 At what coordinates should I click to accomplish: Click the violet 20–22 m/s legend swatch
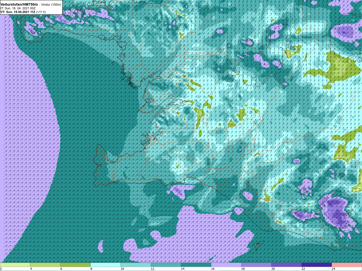coord(286,265)
